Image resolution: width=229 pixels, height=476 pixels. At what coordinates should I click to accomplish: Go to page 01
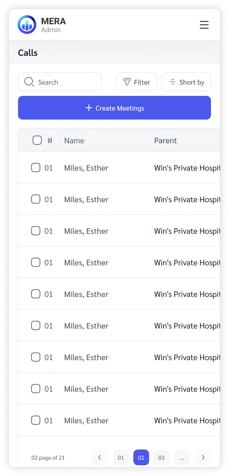(121, 457)
